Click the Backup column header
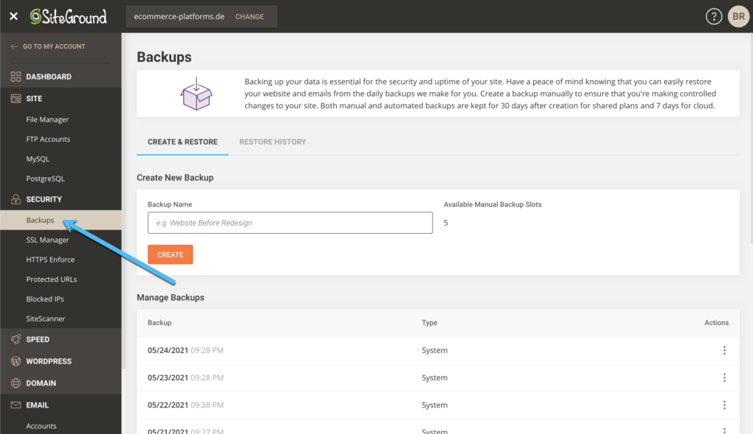753x434 pixels. 160,322
